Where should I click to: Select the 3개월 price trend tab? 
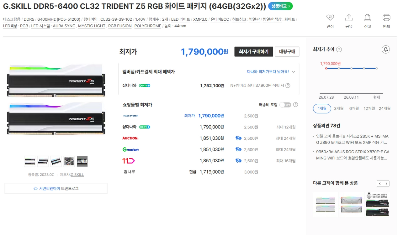(339, 108)
